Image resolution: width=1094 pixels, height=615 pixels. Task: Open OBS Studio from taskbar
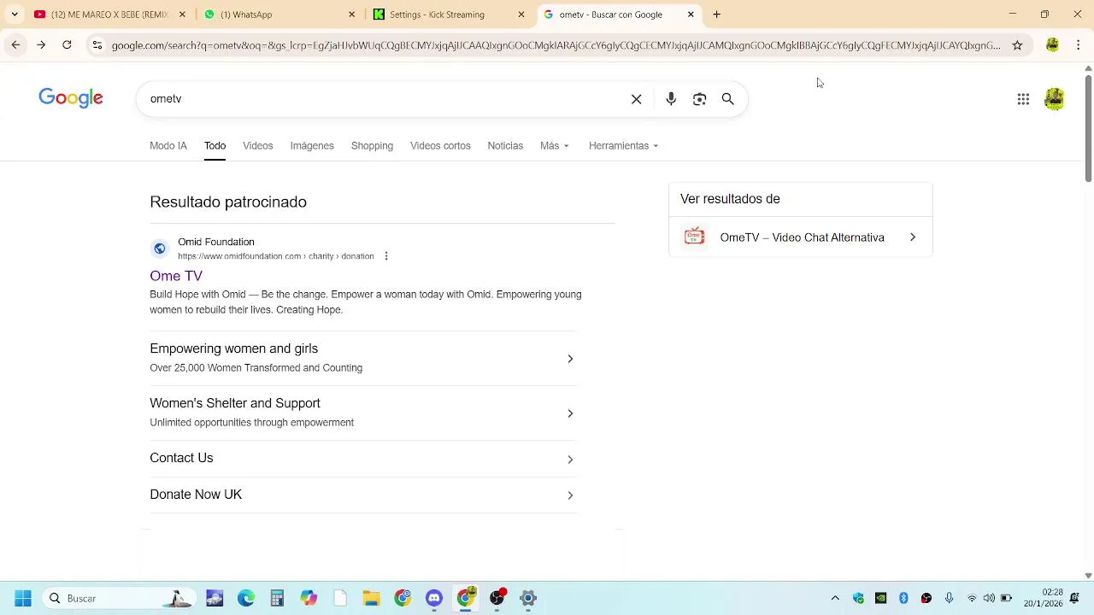click(x=497, y=598)
